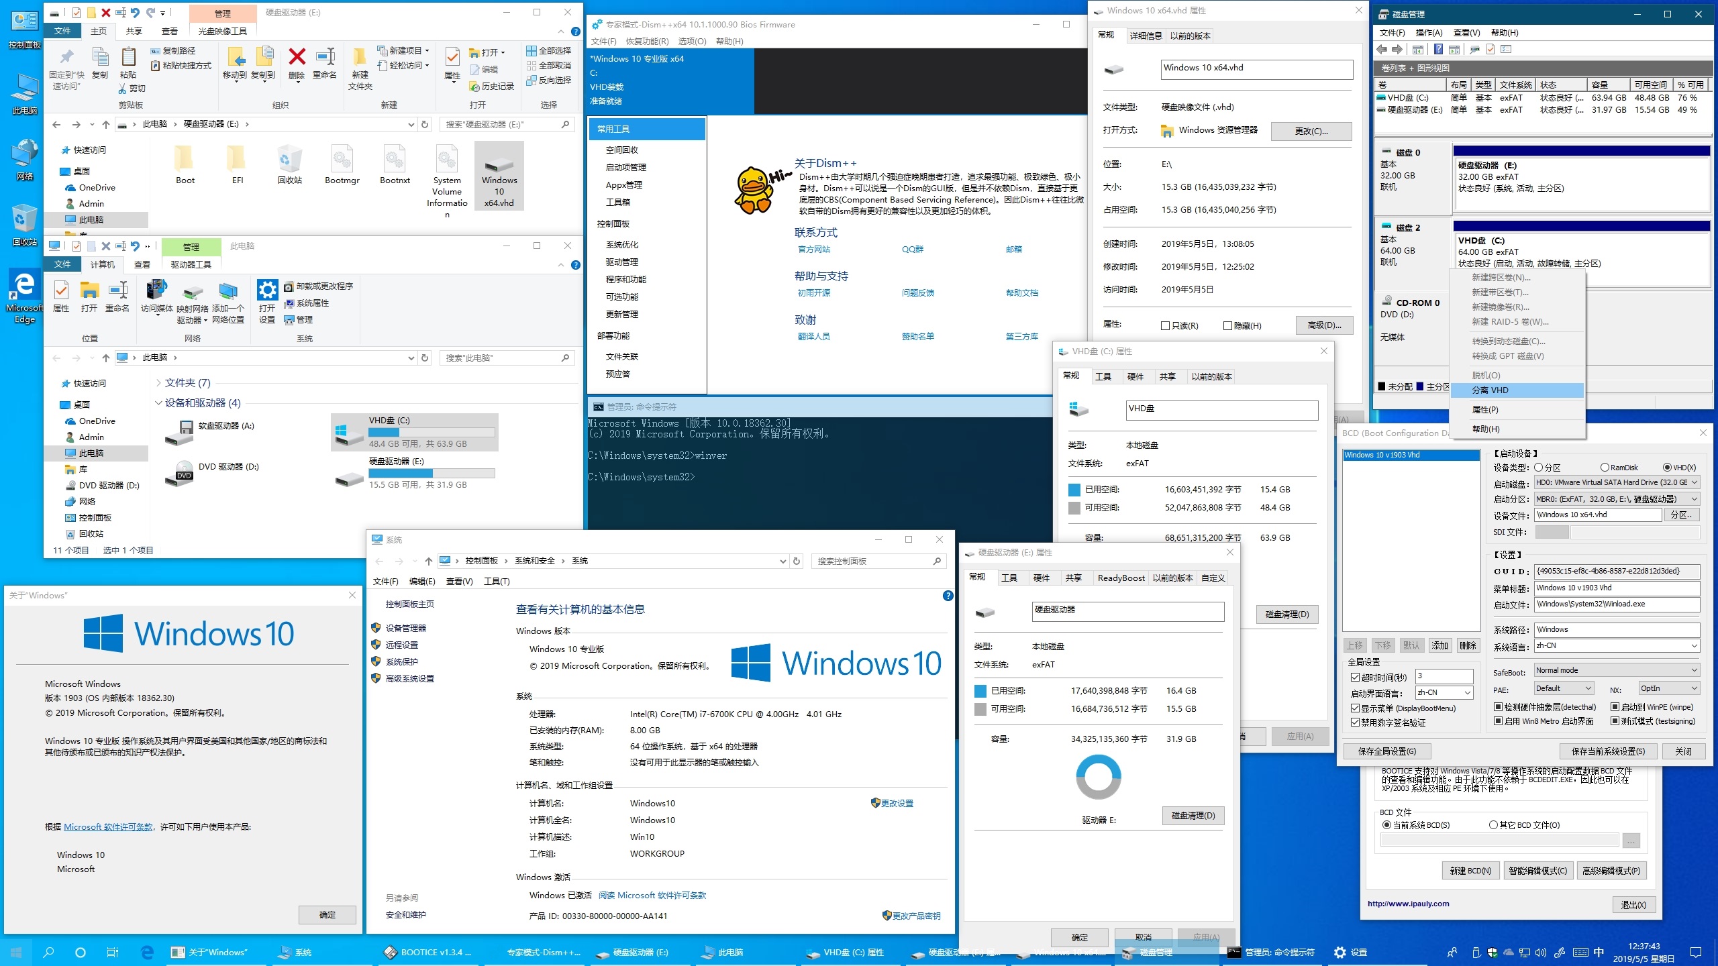Enable 启动到 WinPE (winpe) checkbox
The height and width of the screenshot is (966, 1718).
pyautogui.click(x=1615, y=707)
